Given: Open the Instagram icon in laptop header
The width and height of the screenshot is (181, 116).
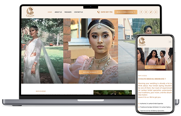Looking at the screenshot, I should point(146,12).
